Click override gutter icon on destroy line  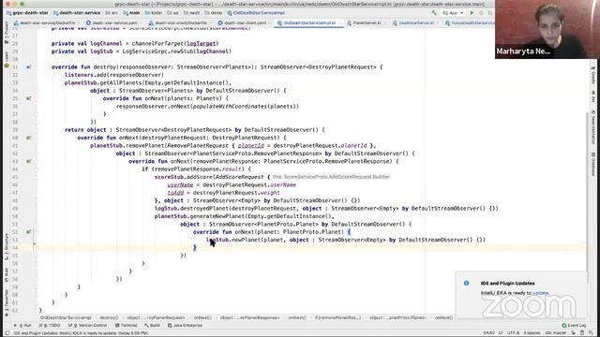(x=28, y=67)
